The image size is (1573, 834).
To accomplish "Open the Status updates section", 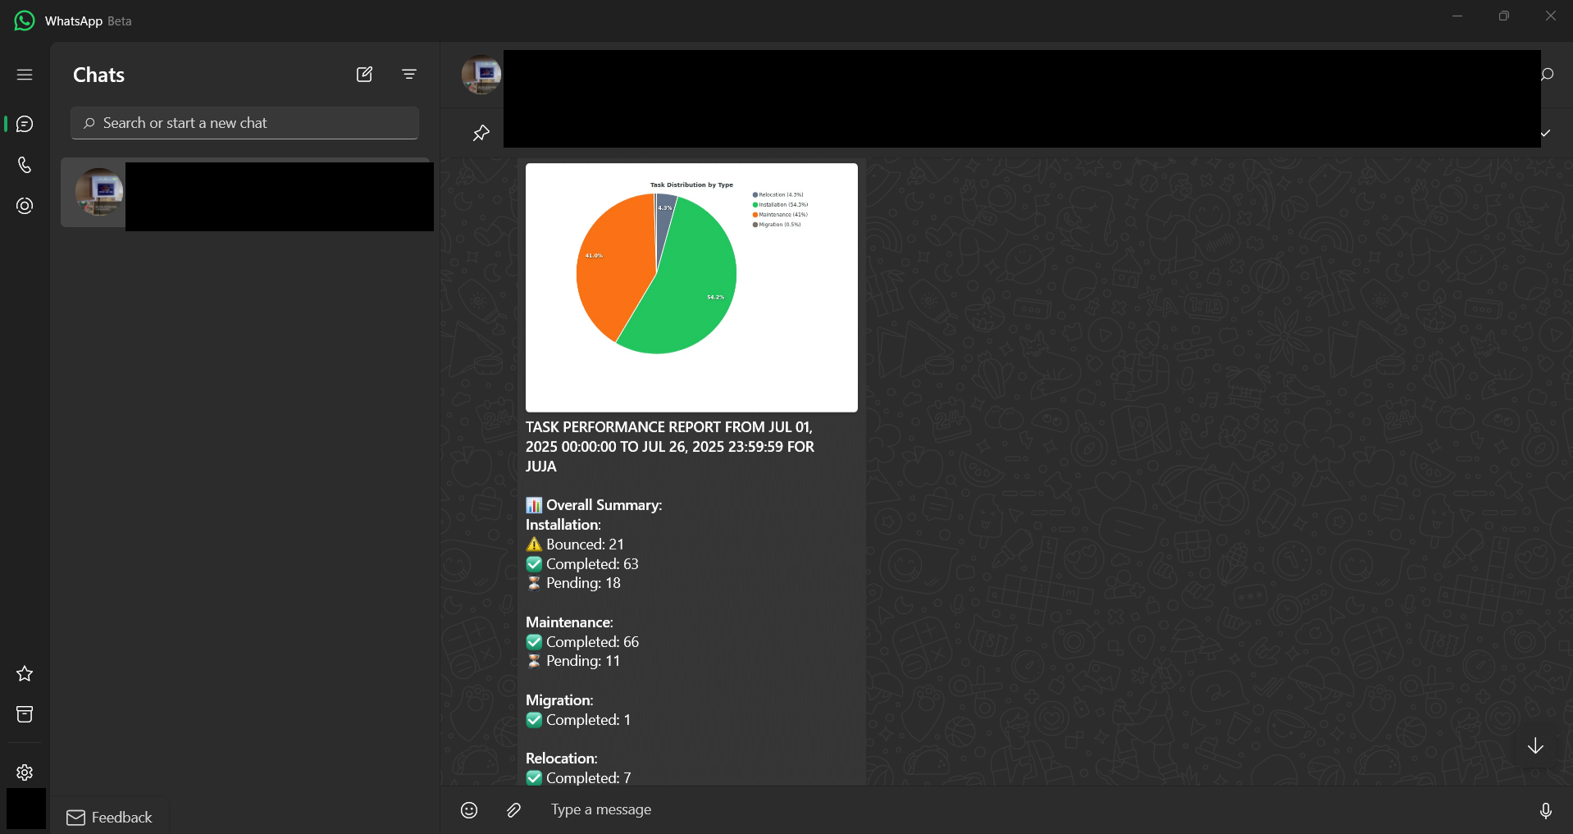I will 25,206.
